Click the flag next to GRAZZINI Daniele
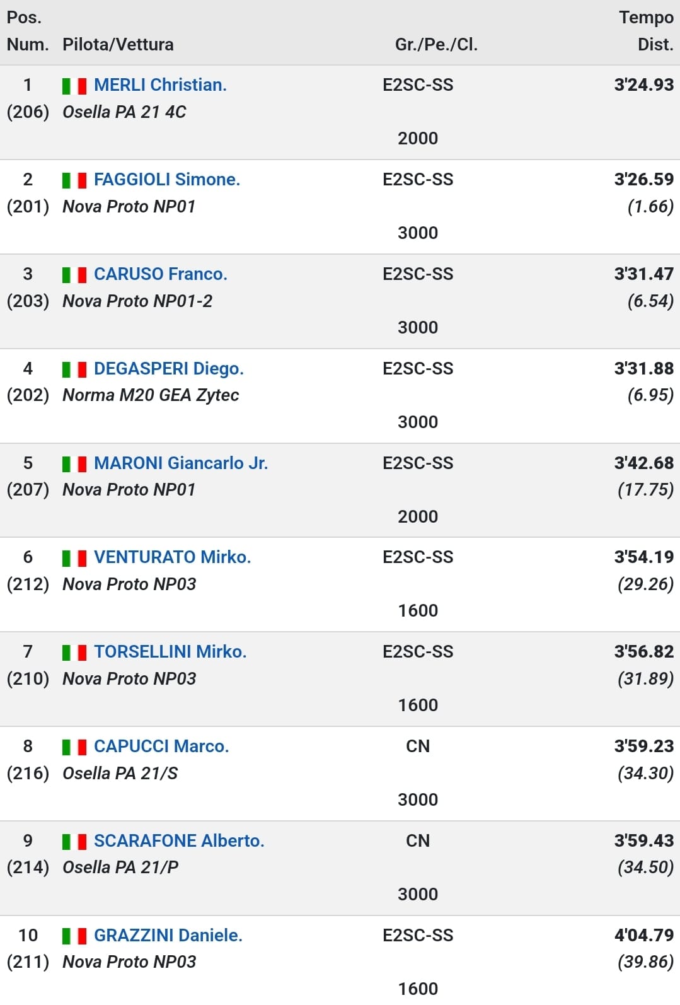The height and width of the screenshot is (1005, 680). coord(74,936)
